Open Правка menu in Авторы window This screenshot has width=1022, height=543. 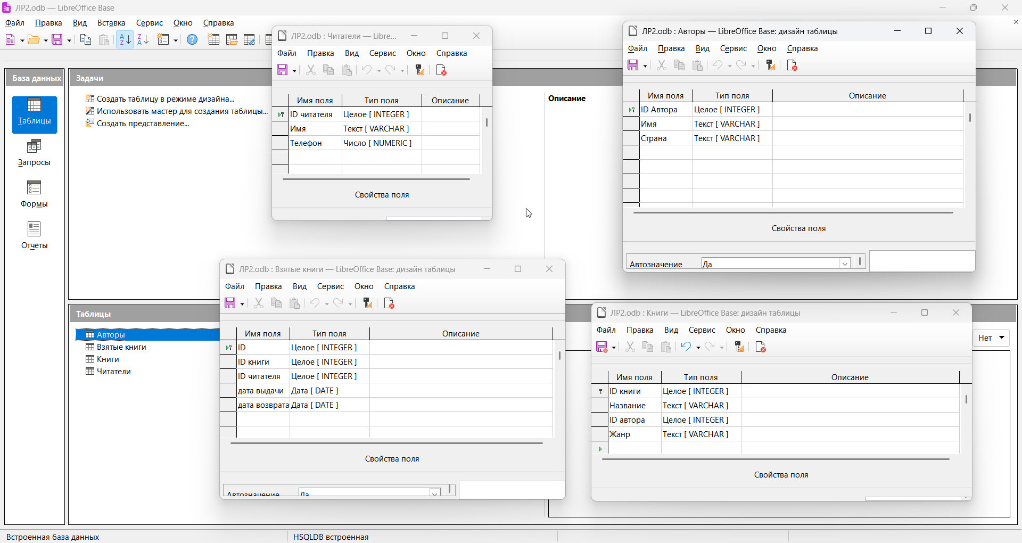(x=671, y=48)
